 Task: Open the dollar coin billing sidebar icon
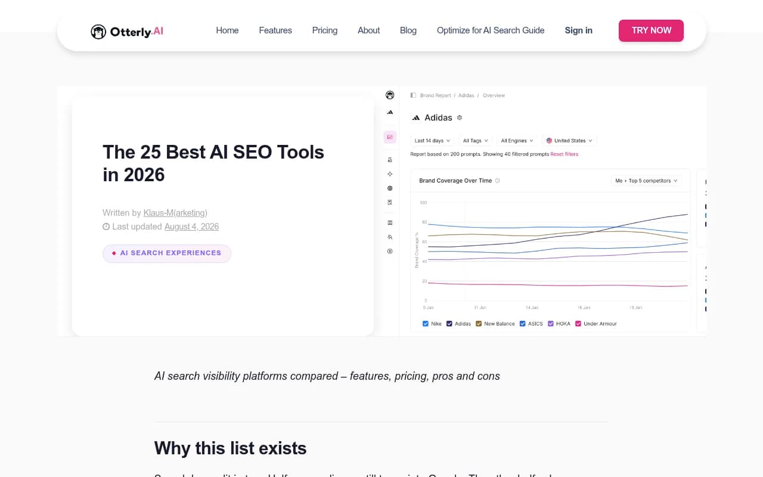pos(390,252)
